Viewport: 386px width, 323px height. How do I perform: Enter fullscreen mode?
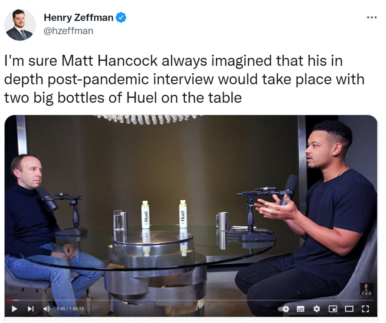click(366, 309)
